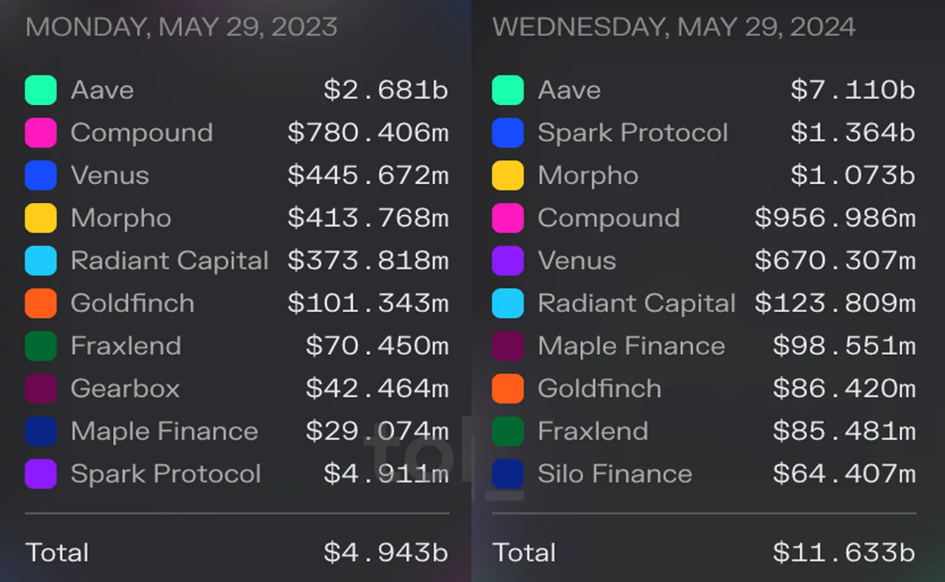Click the dark green Fraxlend swatch in 2023
Image resolution: width=945 pixels, height=582 pixels.
41,346
